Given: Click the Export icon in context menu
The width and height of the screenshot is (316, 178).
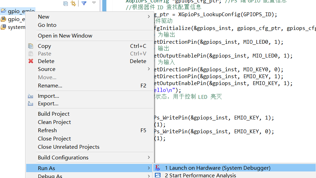Looking at the screenshot, I should [x=30, y=104].
